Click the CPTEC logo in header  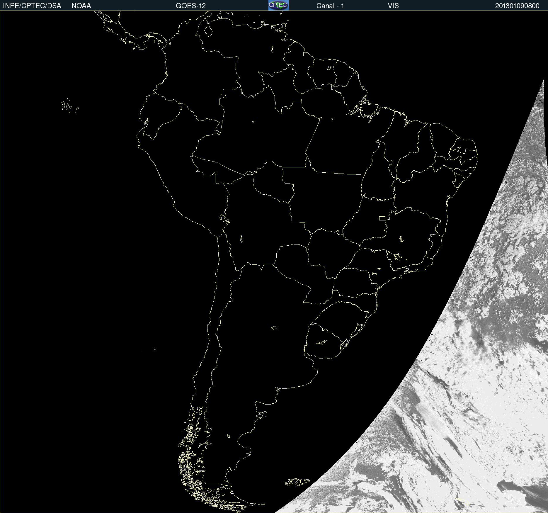click(278, 5)
